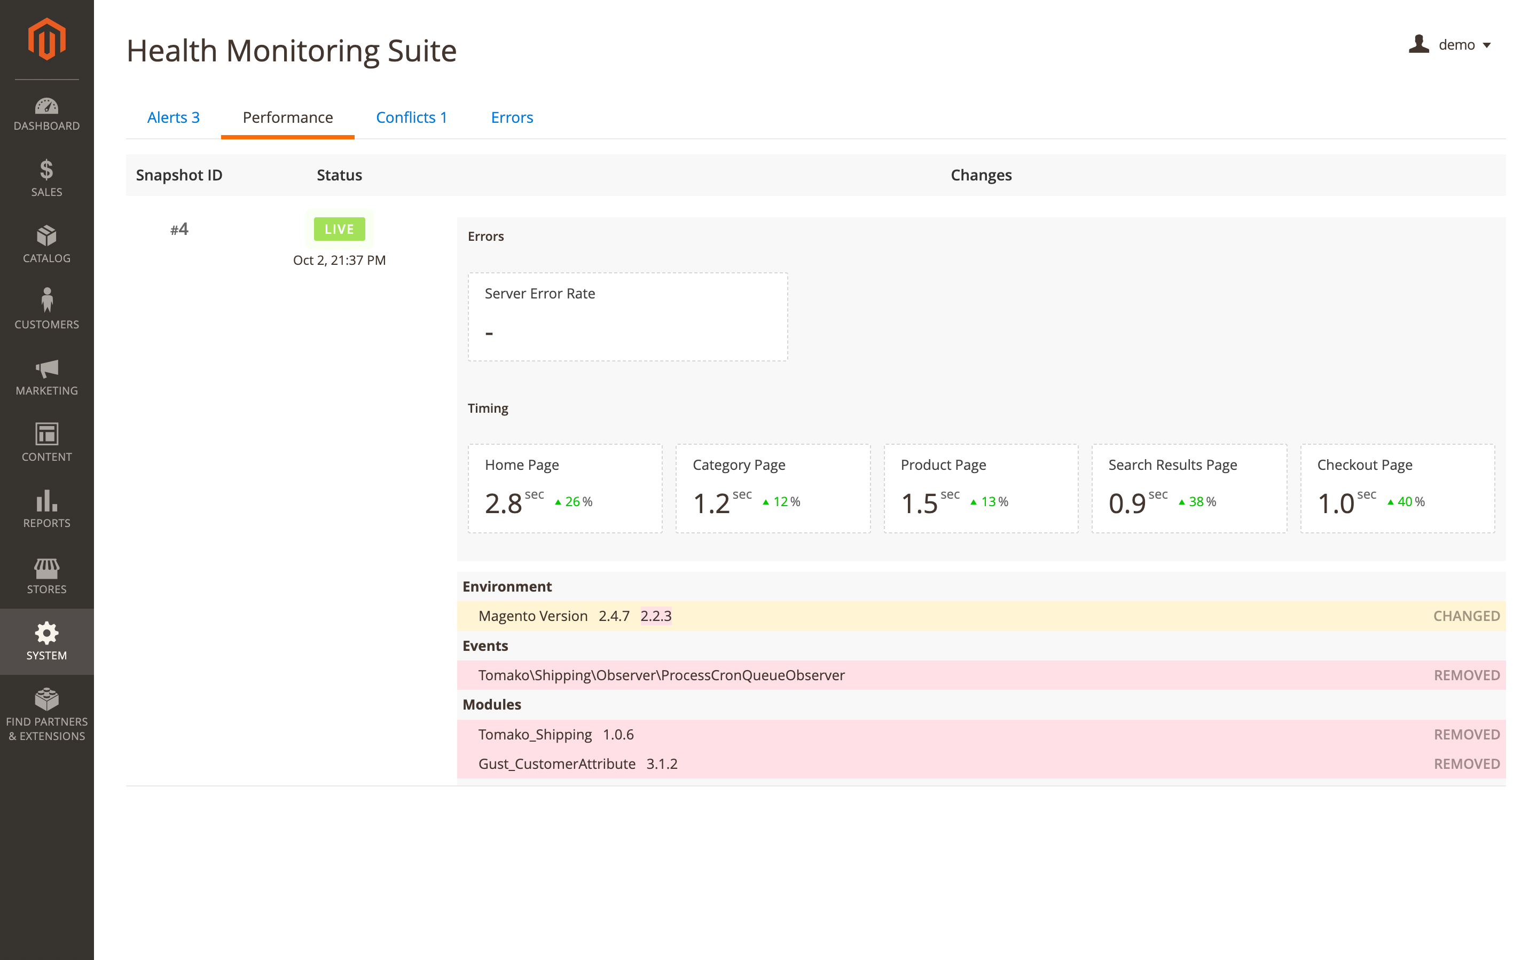Viewport: 1537px width, 960px height.
Task: Open the Catalog box icon
Action: pyautogui.click(x=46, y=236)
